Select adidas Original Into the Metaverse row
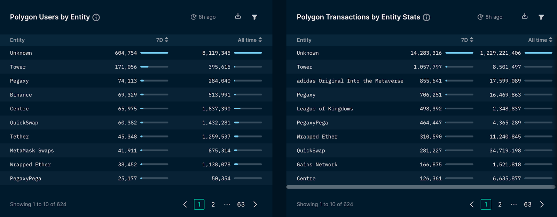 pos(422,81)
